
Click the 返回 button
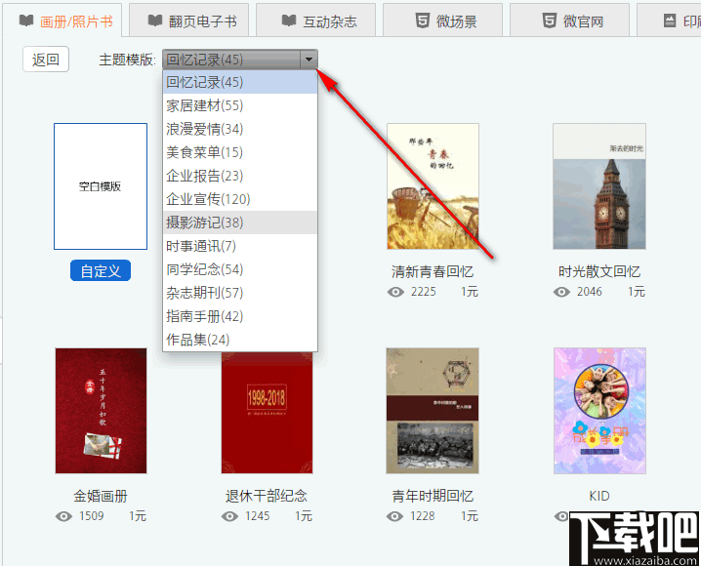(x=46, y=59)
